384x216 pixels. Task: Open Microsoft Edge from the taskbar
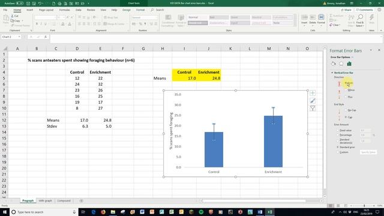click(94, 212)
